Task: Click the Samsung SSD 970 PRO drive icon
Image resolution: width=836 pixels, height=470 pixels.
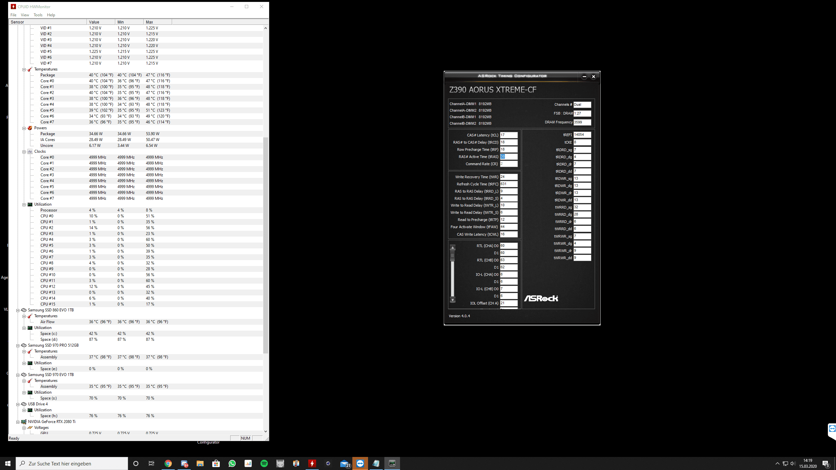Action: tap(24, 345)
